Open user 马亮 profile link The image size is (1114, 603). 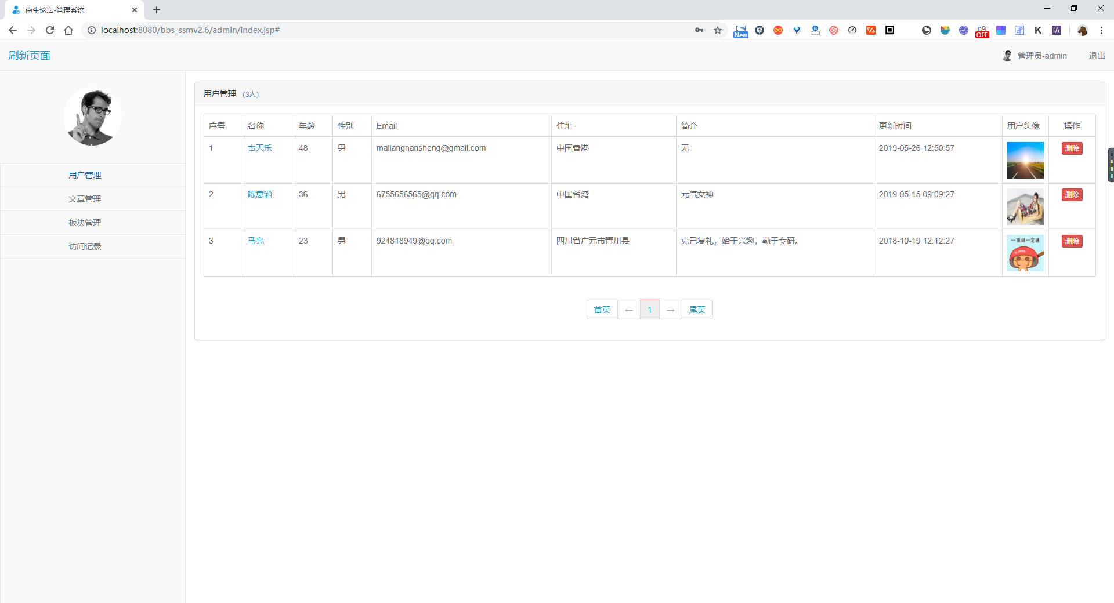pyautogui.click(x=256, y=241)
